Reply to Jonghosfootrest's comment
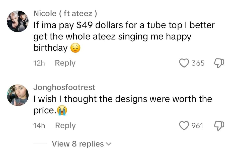232x156 pixels. pos(65,126)
